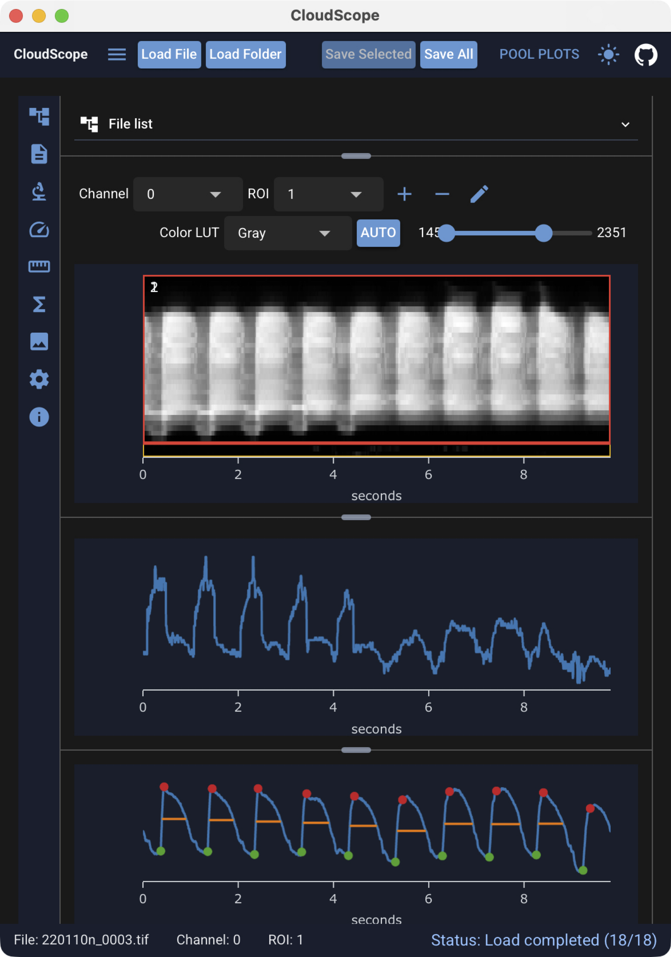Screen dimensions: 671x957
Task: Toggle light/dark theme sun icon
Action: (x=608, y=54)
